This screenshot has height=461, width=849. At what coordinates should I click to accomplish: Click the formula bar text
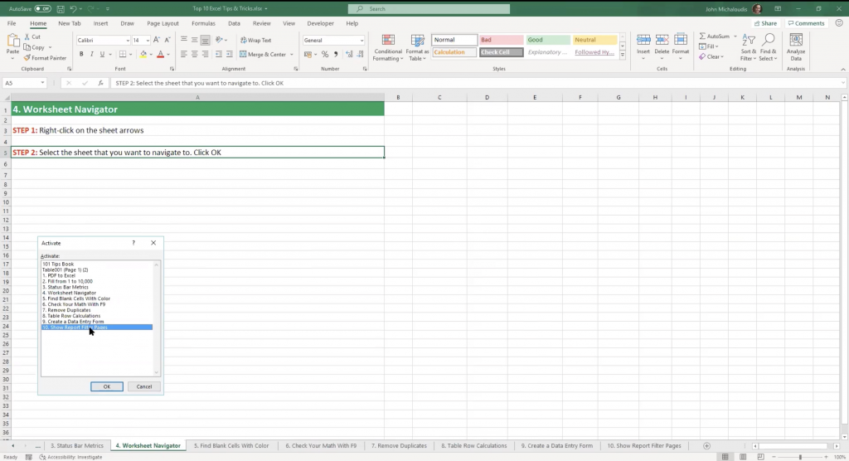coord(199,83)
